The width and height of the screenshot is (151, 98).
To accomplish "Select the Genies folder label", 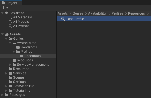I will [19, 39].
